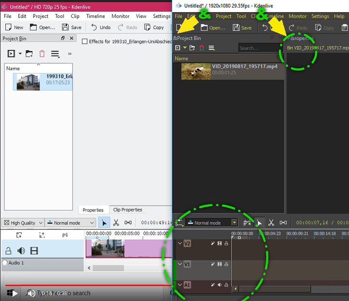Click the red video progress bar
Viewport: 349px width, 301px height.
click(x=88, y=285)
